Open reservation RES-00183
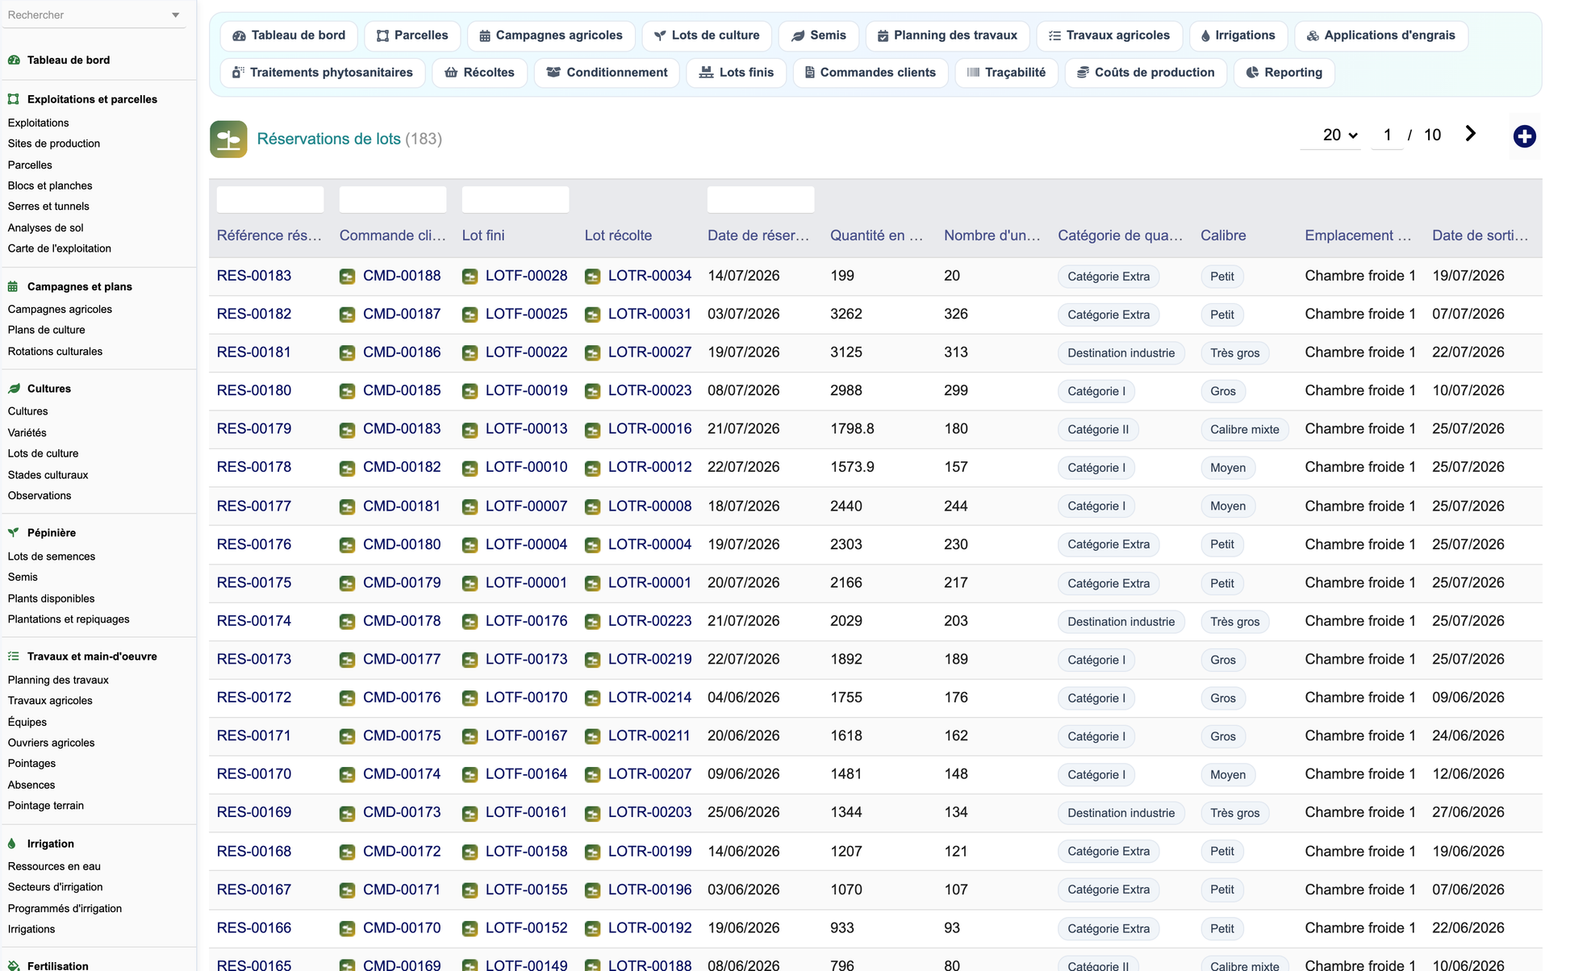 (254, 276)
